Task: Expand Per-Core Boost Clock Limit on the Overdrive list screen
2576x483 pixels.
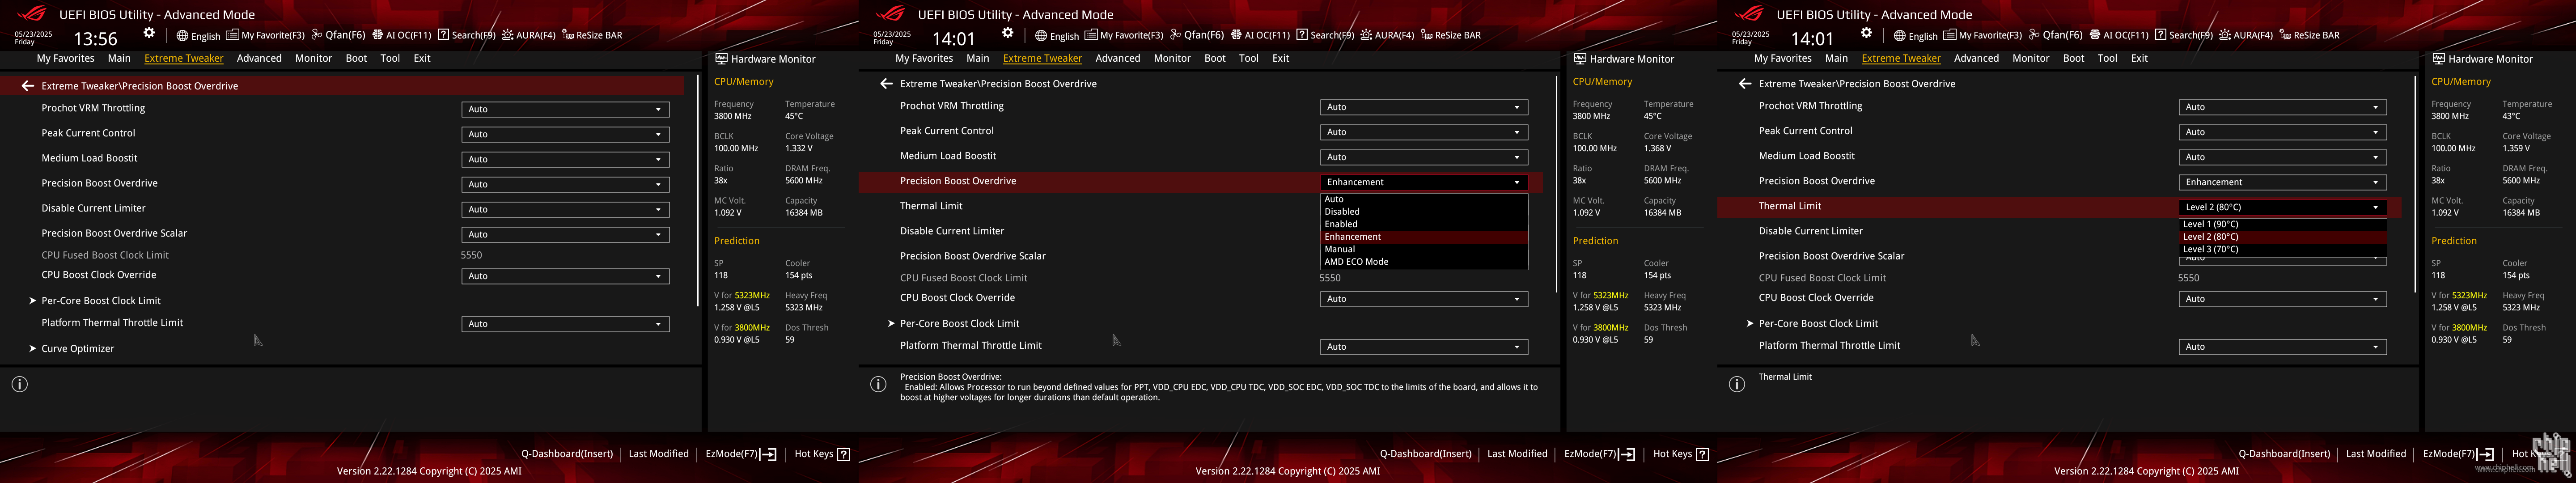Action: pyautogui.click(x=954, y=324)
